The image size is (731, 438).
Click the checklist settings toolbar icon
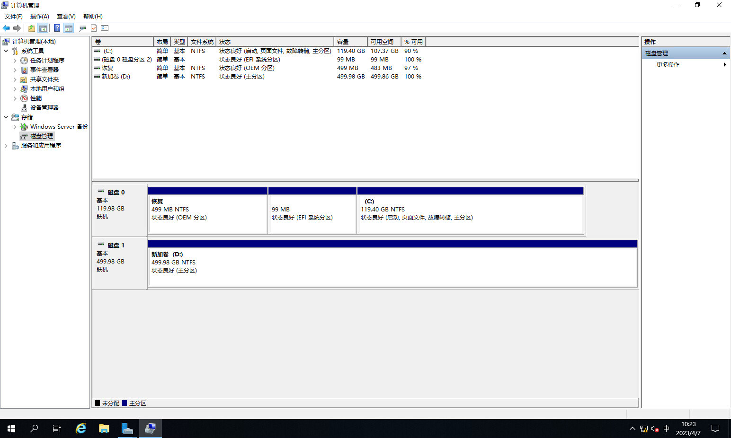pyautogui.click(x=105, y=28)
